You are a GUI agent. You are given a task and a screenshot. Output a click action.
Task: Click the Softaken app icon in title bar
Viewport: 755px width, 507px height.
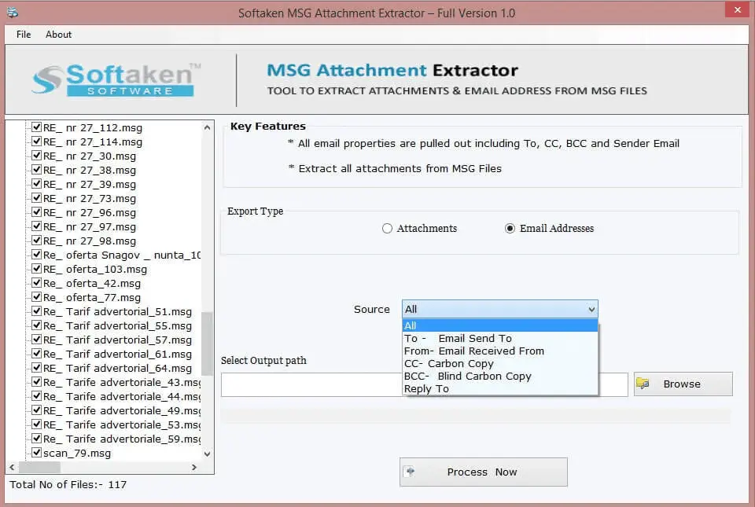coord(13,12)
